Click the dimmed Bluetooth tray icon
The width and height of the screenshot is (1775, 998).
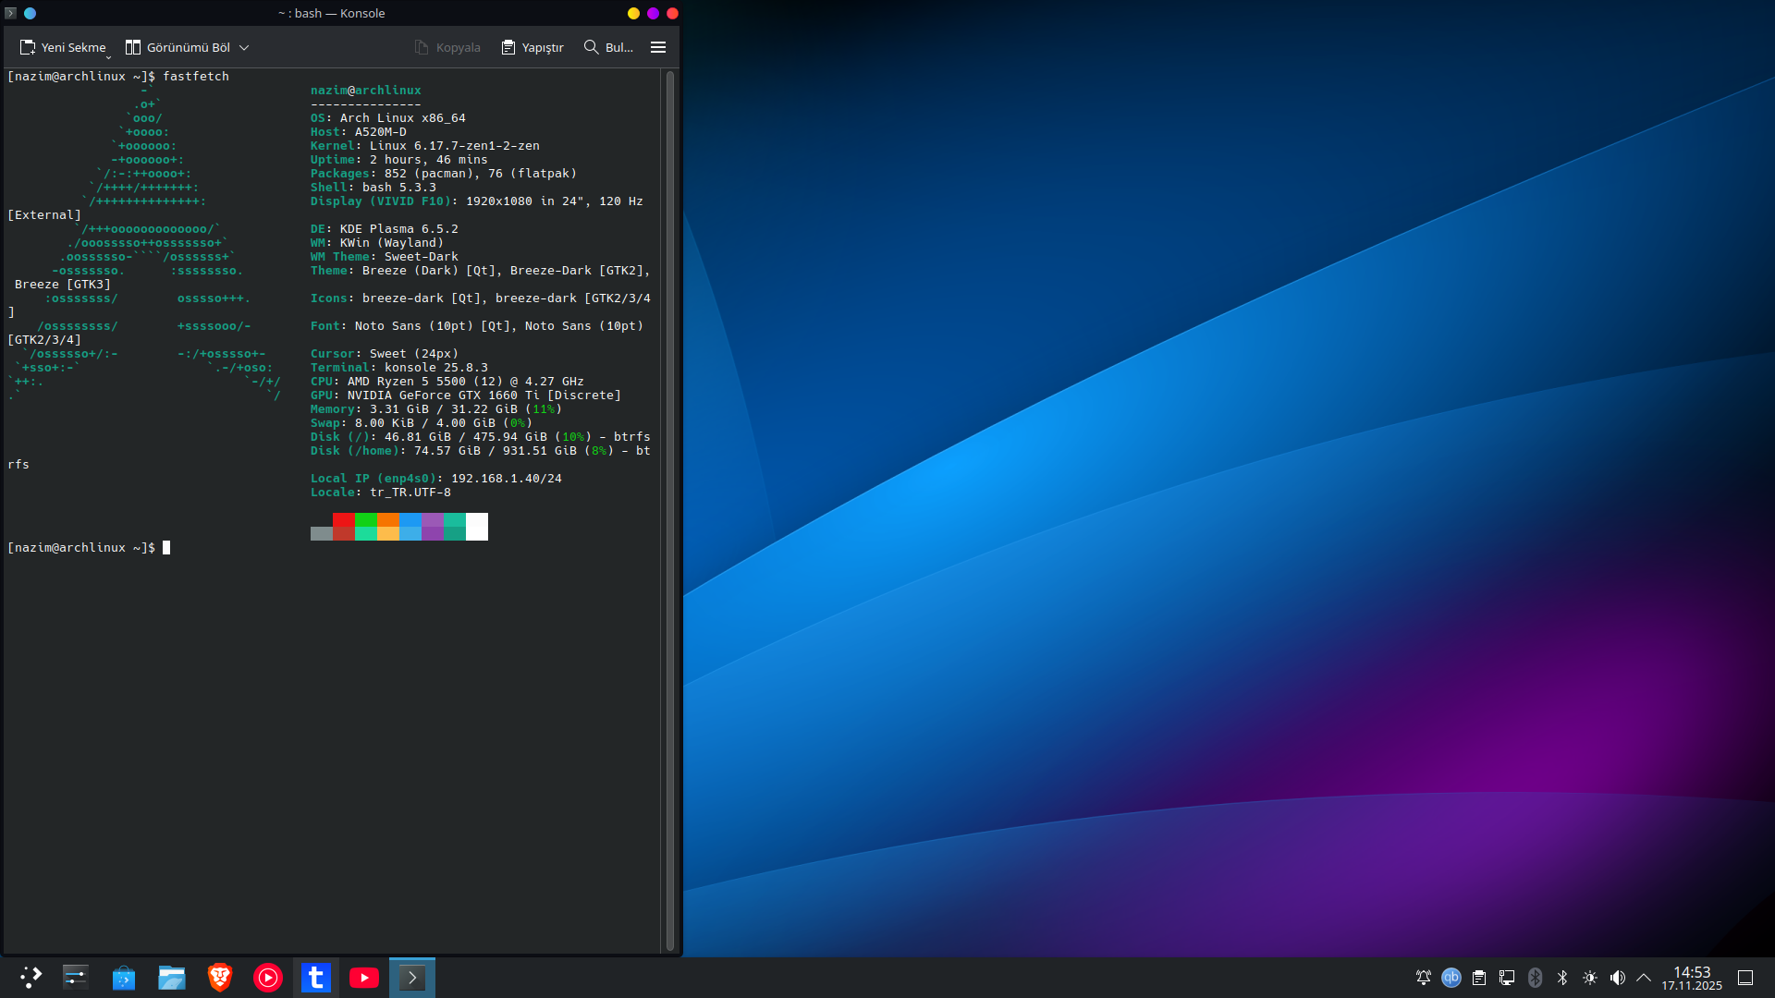point(1535,978)
